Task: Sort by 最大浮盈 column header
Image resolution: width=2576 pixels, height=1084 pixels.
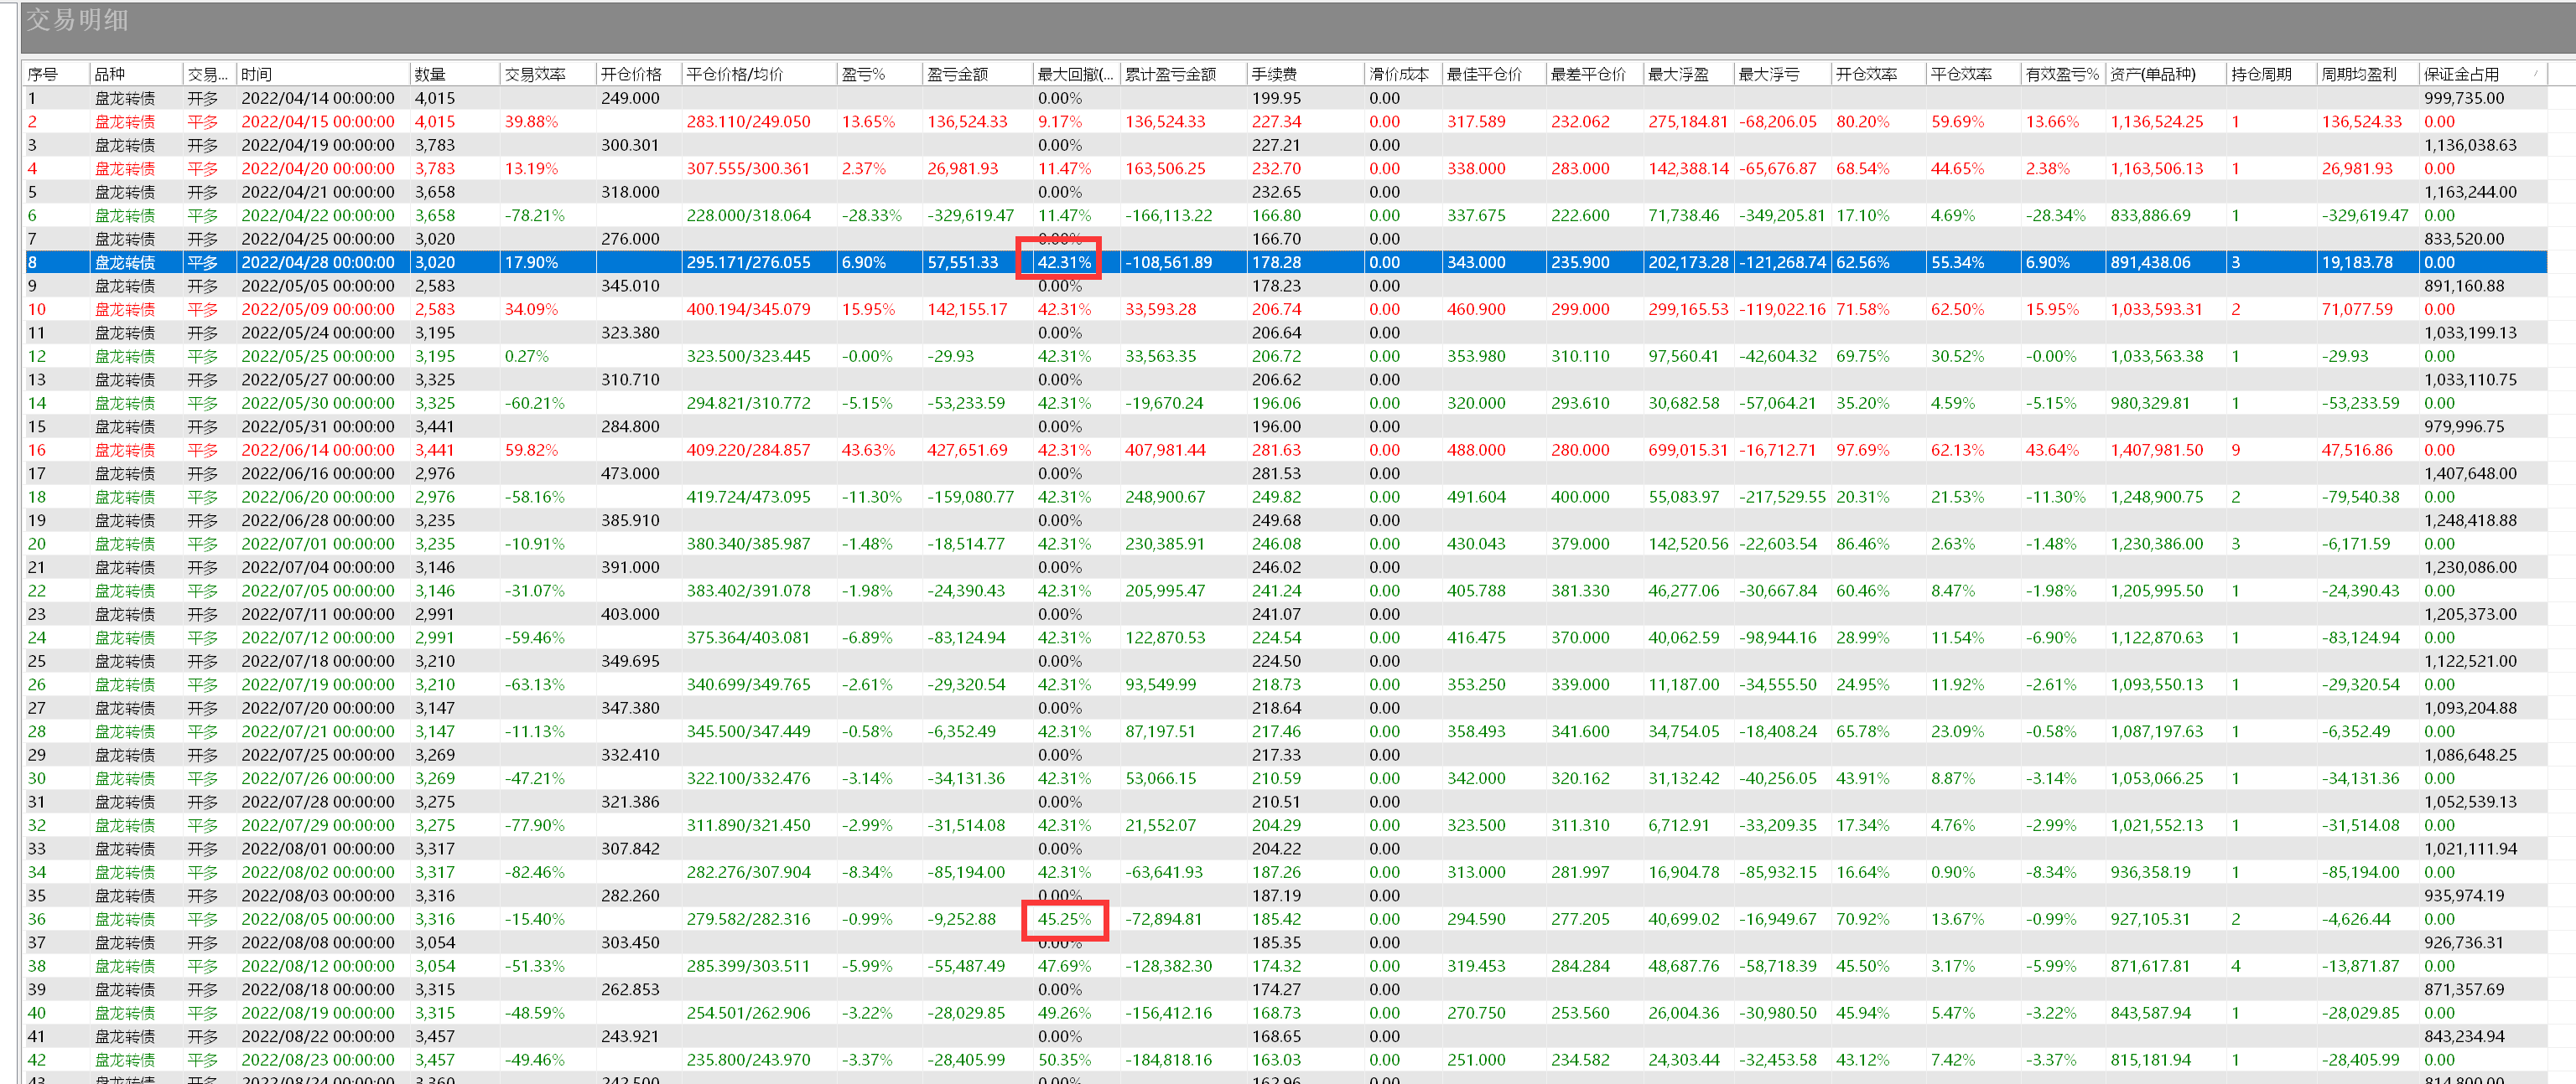Action: (x=1688, y=74)
